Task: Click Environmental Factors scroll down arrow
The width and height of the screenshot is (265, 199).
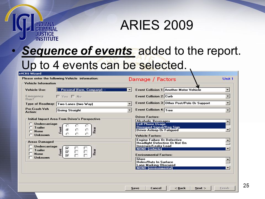Action: click(228, 168)
